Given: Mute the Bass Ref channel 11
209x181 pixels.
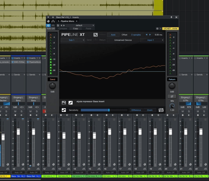Looking at the screenshot, I should 31,111.
